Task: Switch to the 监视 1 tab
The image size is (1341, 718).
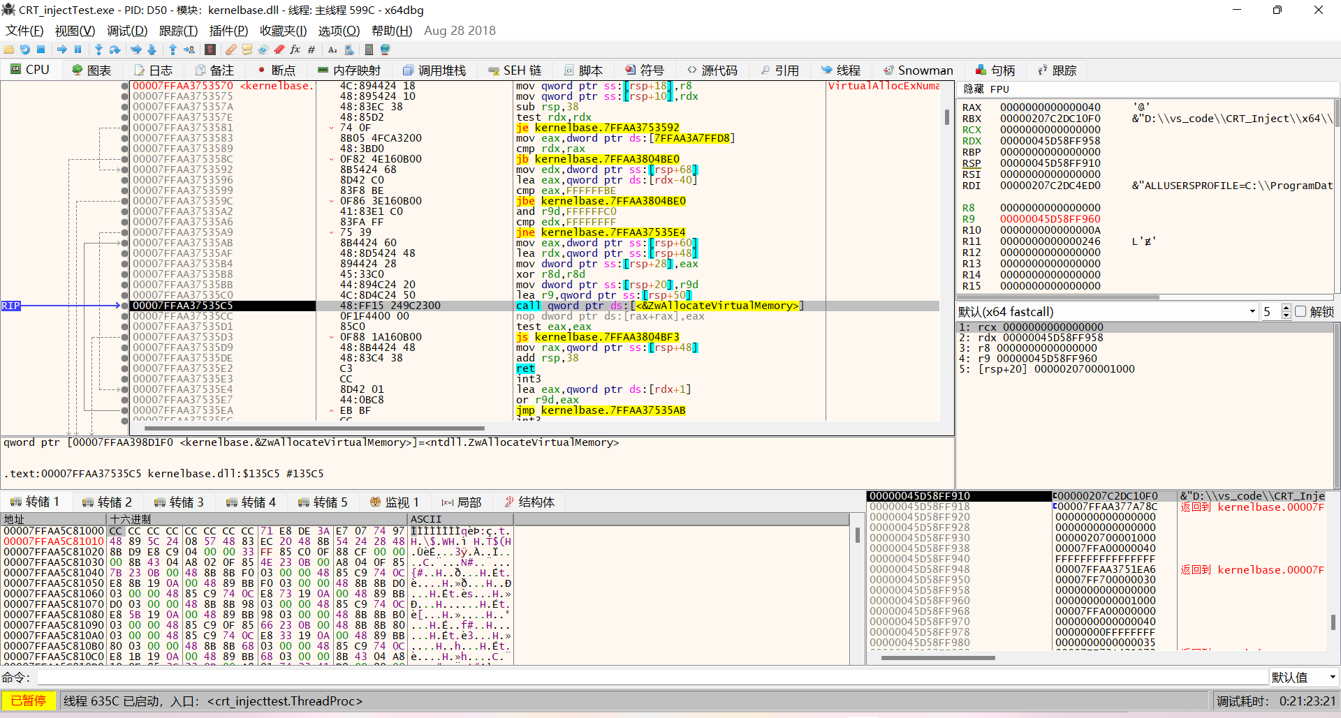Action: click(x=395, y=502)
